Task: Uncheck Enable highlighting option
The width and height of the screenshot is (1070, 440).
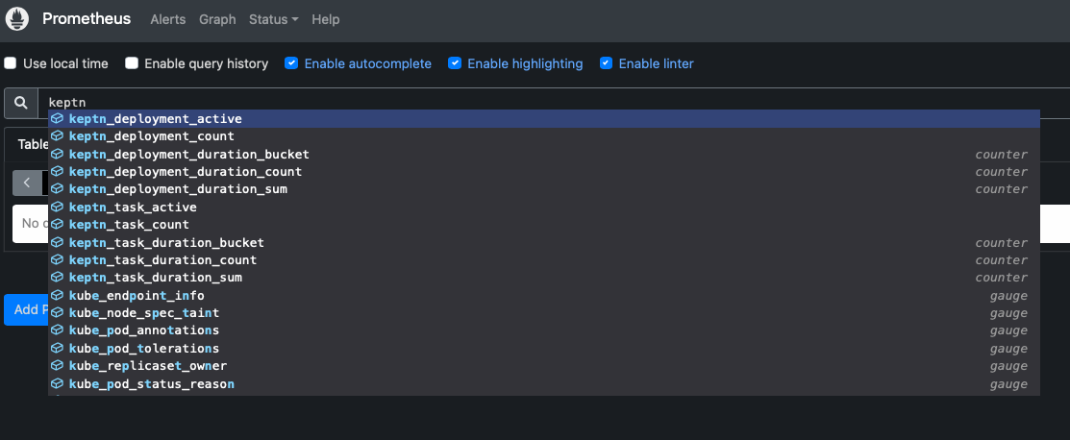Action: click(x=455, y=63)
